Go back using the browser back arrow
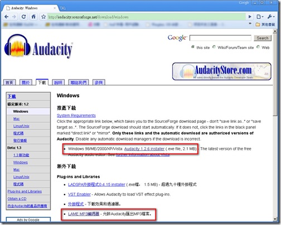281x225 pixels. (6, 17)
